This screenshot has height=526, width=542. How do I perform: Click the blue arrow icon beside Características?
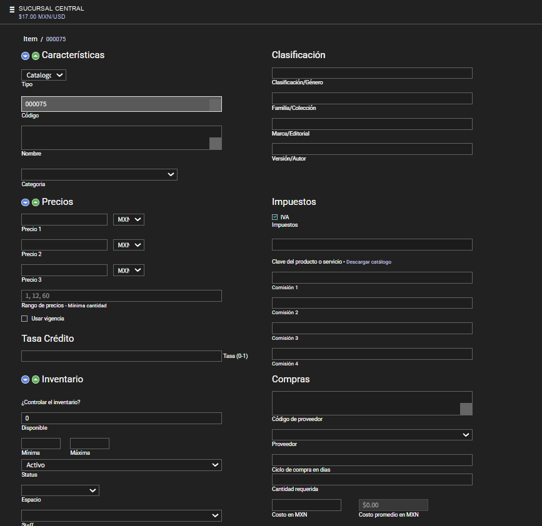point(25,56)
